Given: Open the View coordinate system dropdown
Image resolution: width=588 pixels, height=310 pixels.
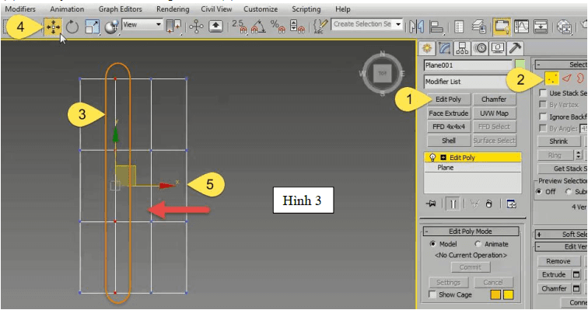Looking at the screenshot, I should coord(142,25).
